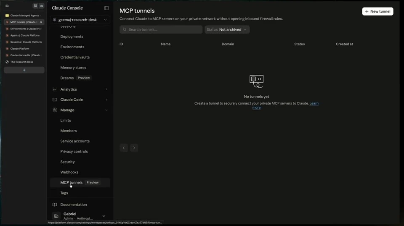The width and height of the screenshot is (404, 226).
Task: Click the Name column header
Action: click(x=166, y=44)
